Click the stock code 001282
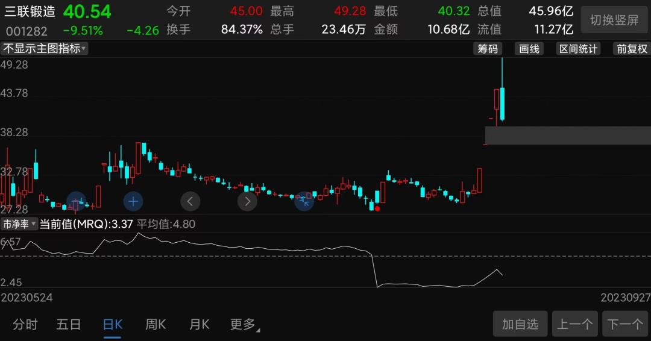The width and height of the screenshot is (651, 341). coord(27,31)
